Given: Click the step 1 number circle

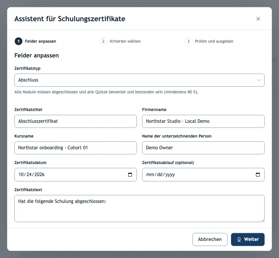Looking at the screenshot, I should 19,41.
